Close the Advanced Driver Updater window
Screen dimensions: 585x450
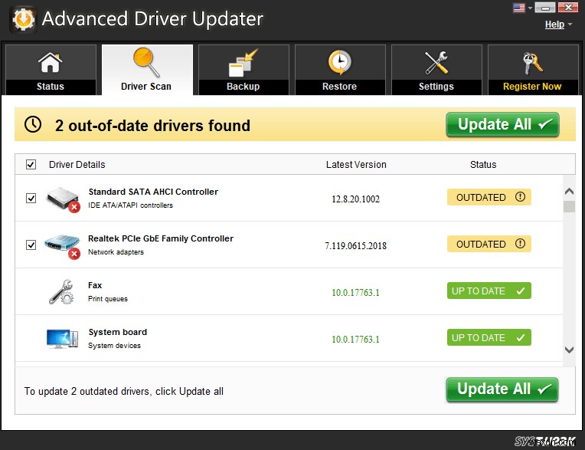point(568,8)
